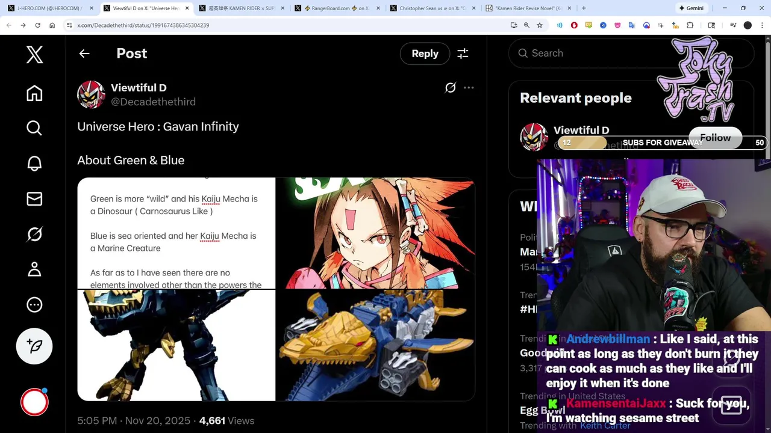Click browser forward arrow

click(23, 25)
